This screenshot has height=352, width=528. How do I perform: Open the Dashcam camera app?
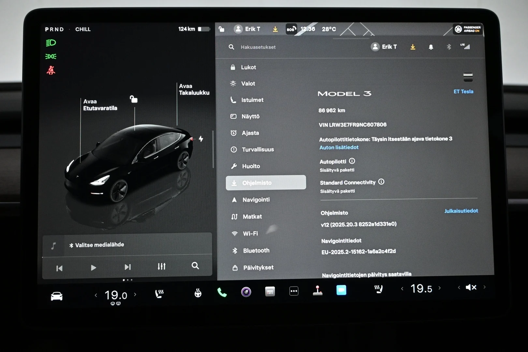pos(246,292)
